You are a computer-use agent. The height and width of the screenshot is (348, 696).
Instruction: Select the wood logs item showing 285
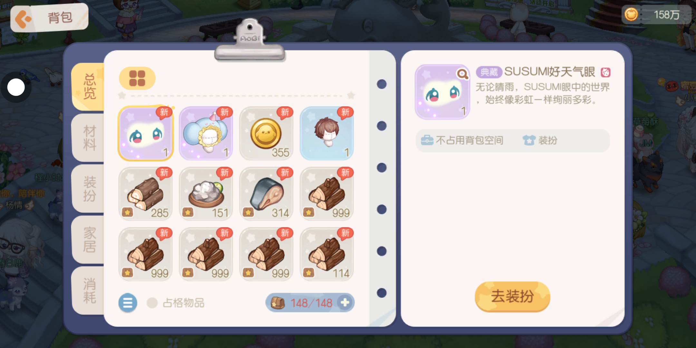(x=146, y=194)
